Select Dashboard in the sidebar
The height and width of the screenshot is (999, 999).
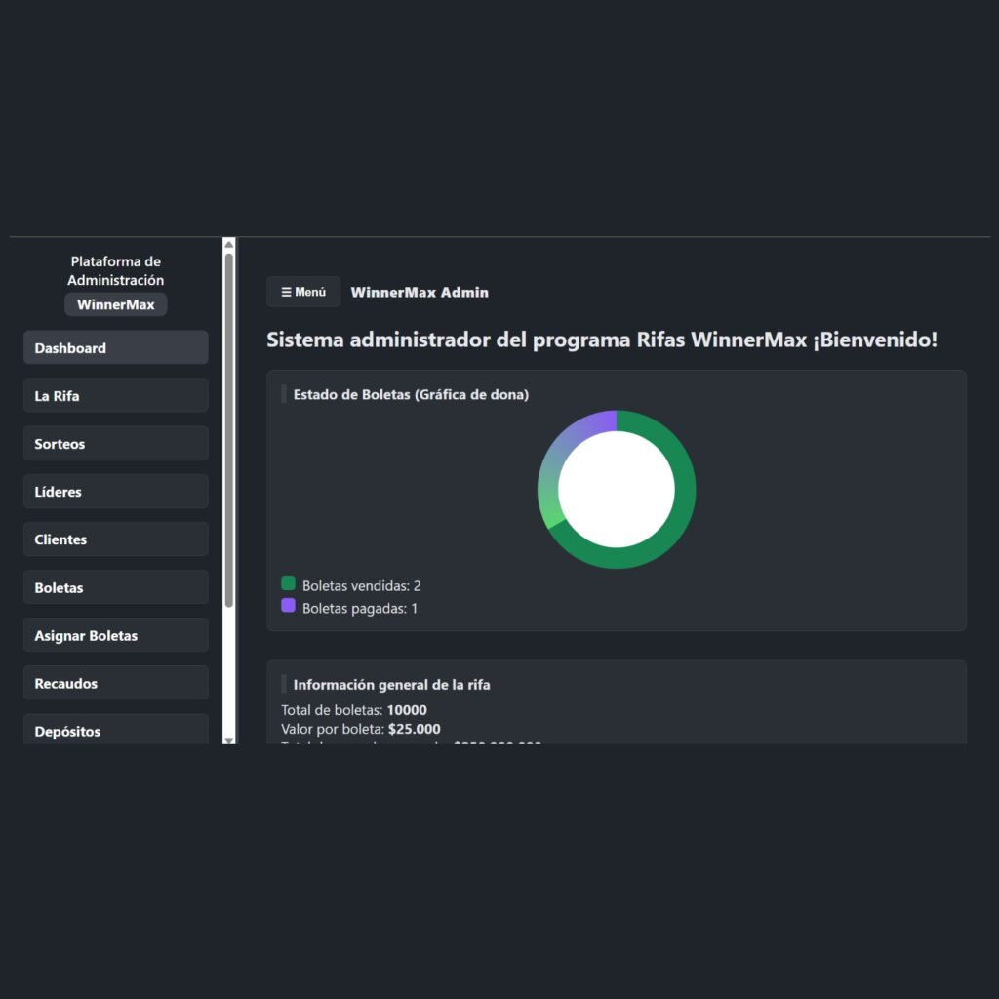click(115, 347)
